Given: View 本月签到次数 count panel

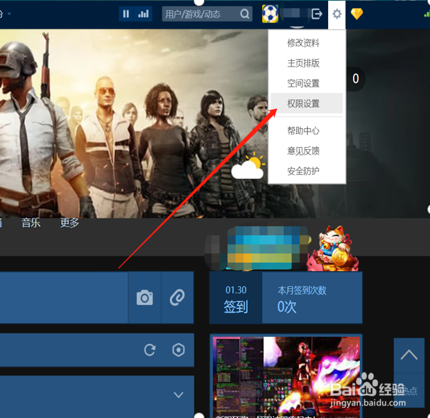Looking at the screenshot, I should pyautogui.click(x=312, y=297).
